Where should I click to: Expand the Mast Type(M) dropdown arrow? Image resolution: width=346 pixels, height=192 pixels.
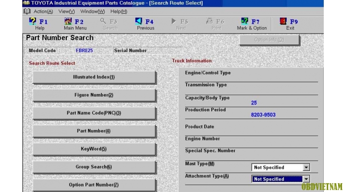tap(306, 167)
